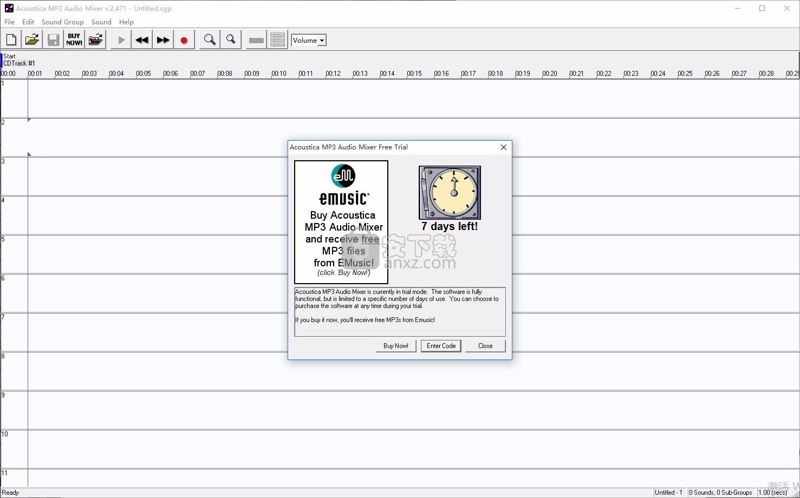This screenshot has height=498, width=800.
Task: Maximize the Acoustica window
Action: pos(762,8)
